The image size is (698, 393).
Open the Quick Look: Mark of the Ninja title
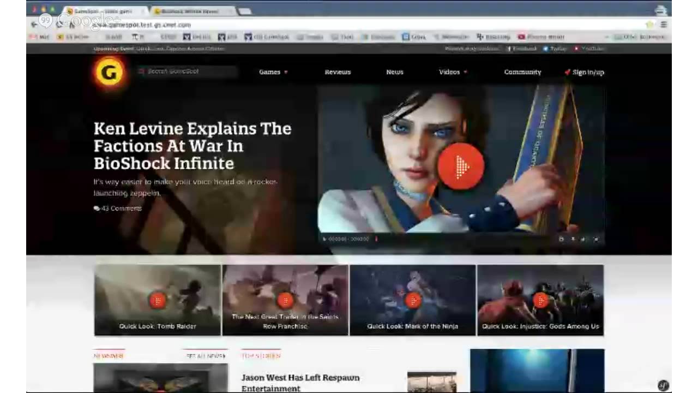point(412,326)
